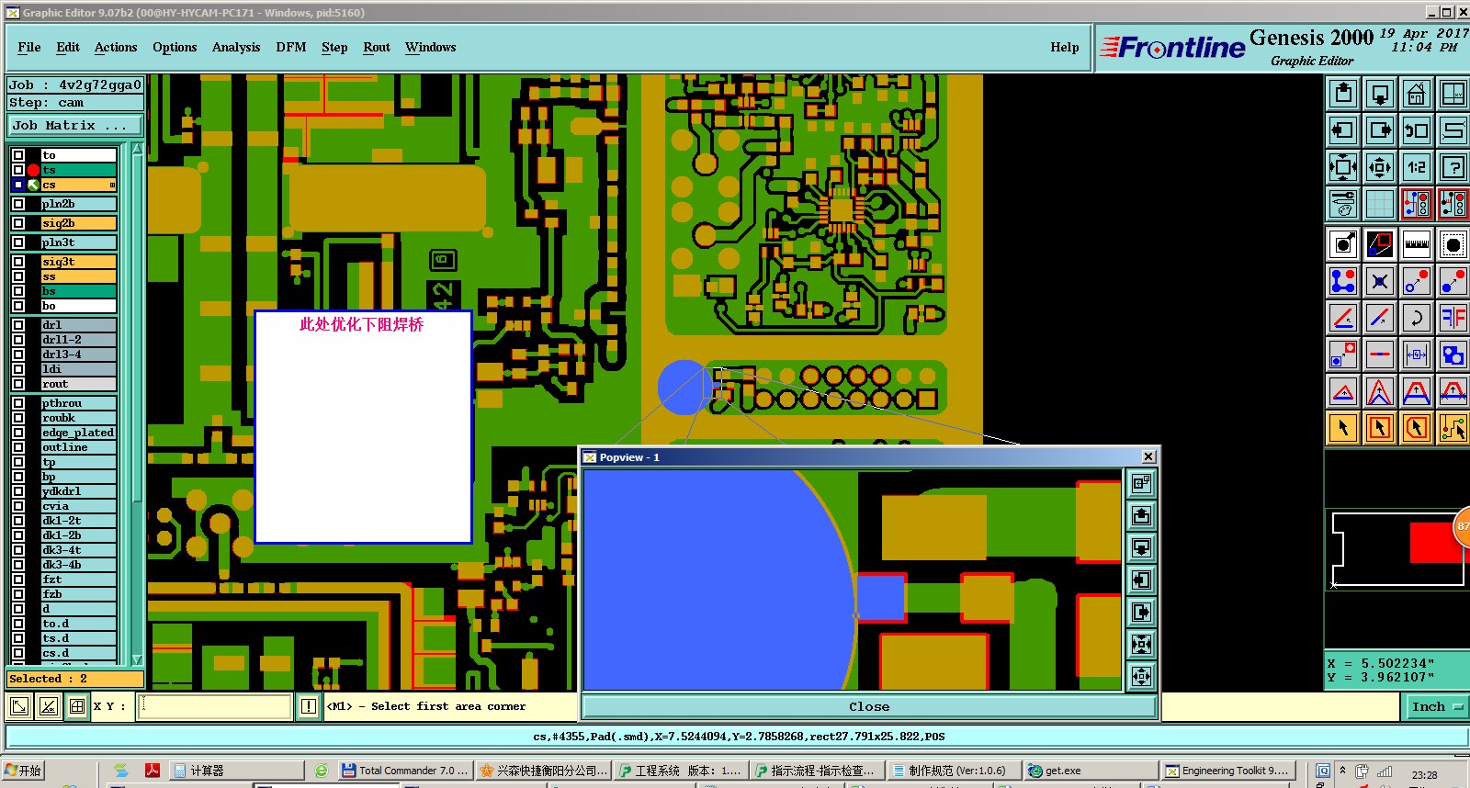Viewport: 1470px width, 788px height.
Task: Click the pan right view icon
Action: [x=1380, y=130]
